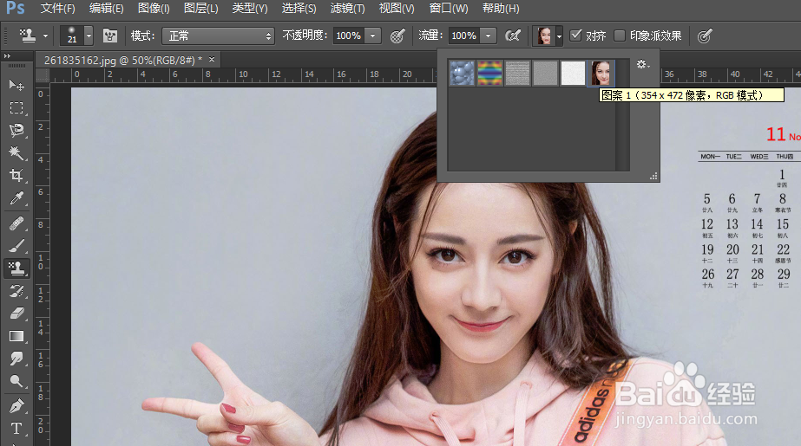Click the 不透明度 100% value field
Screen dimensions: 801x446
[x=349, y=36]
